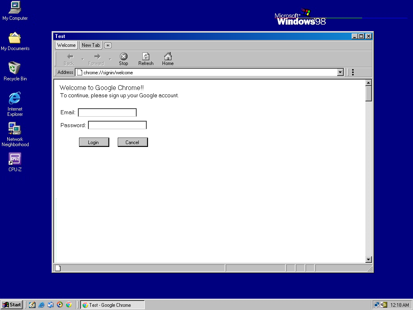Open the three-dot browser menu
The height and width of the screenshot is (310, 413).
353,72
